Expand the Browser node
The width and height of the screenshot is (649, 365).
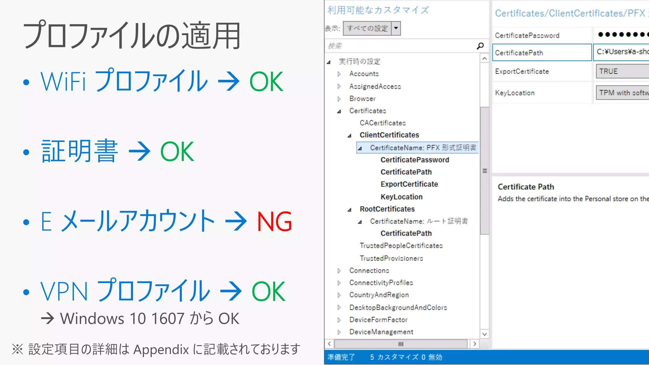click(x=339, y=99)
